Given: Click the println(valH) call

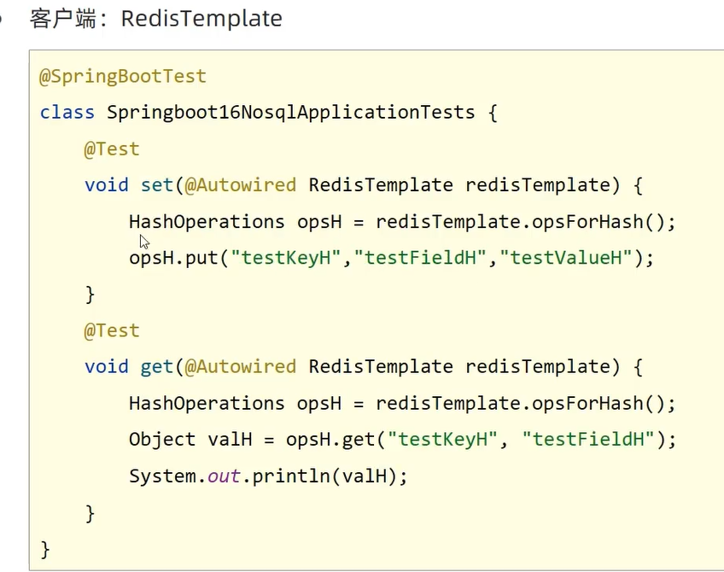Looking at the screenshot, I should [324, 476].
